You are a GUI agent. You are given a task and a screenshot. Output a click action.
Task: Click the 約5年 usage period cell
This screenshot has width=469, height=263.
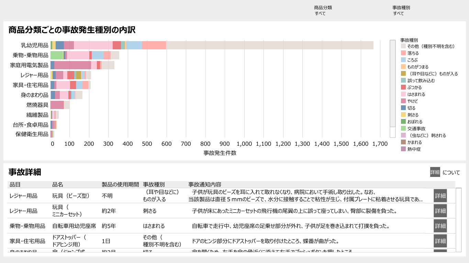109,226
